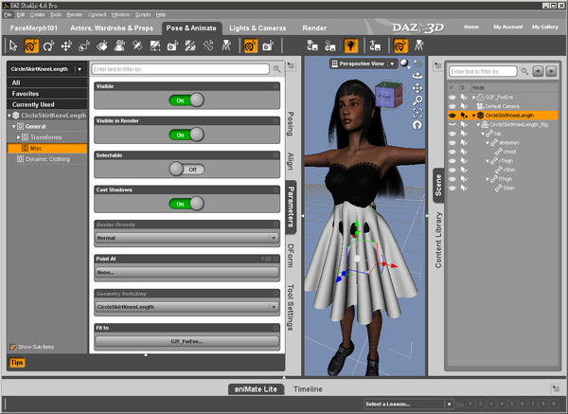Open the Perspective View dropdown arrow
568x414 pixels.
[392, 63]
